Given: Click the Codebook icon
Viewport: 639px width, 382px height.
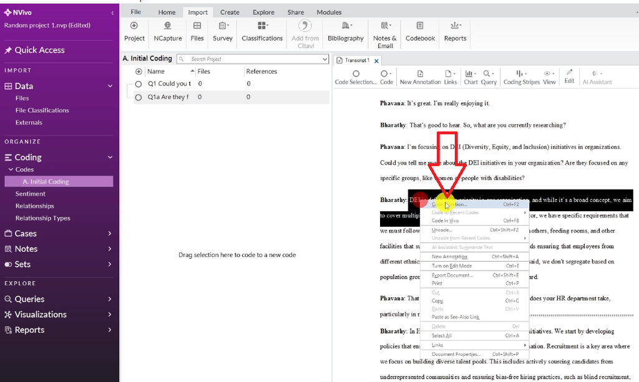Looking at the screenshot, I should [420, 32].
